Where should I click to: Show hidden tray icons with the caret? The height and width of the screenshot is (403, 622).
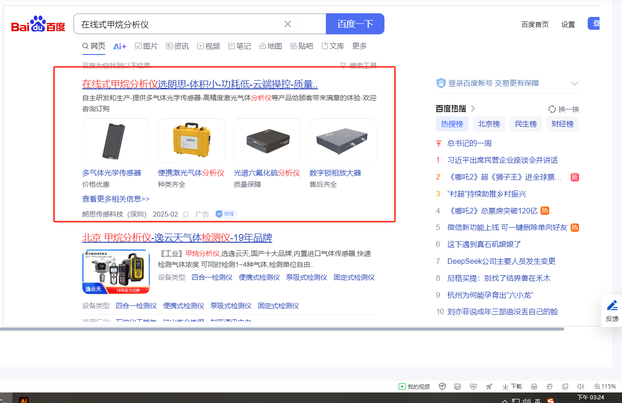(x=505, y=401)
